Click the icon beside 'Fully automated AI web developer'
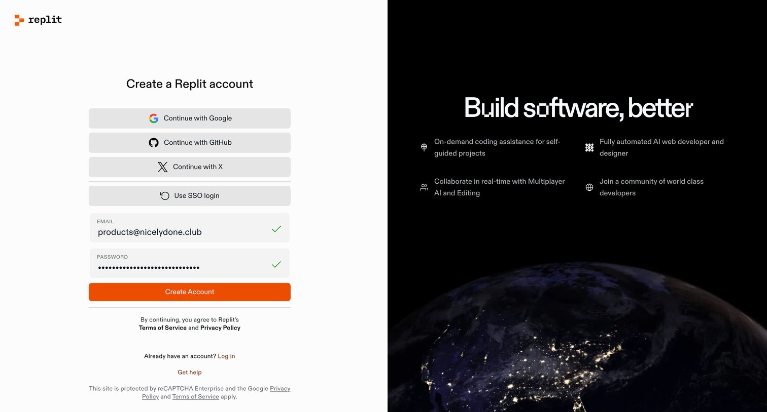 click(x=589, y=147)
